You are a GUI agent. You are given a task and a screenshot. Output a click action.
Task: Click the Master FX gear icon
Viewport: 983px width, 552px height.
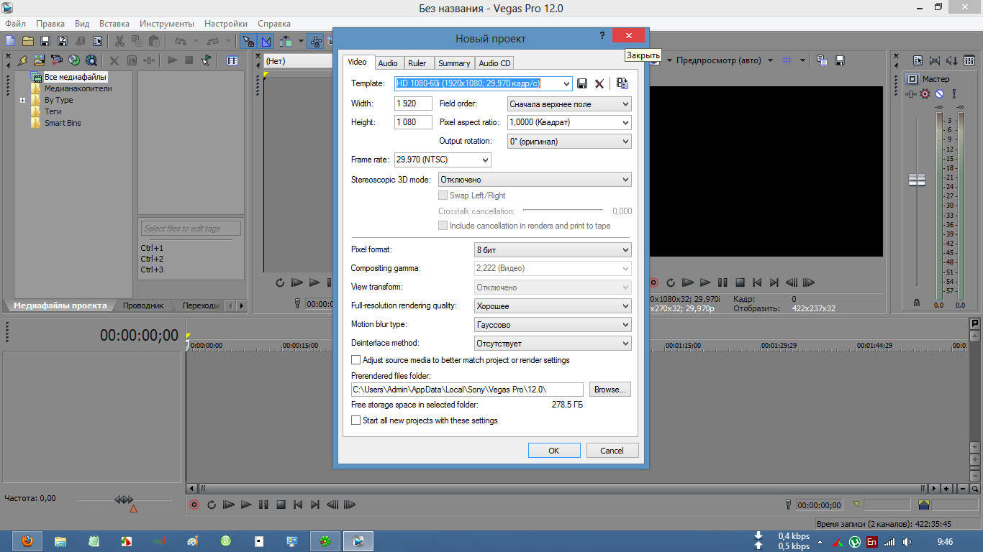(925, 93)
